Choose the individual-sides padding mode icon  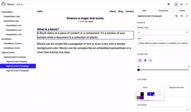pyautogui.click(x=151, y=60)
